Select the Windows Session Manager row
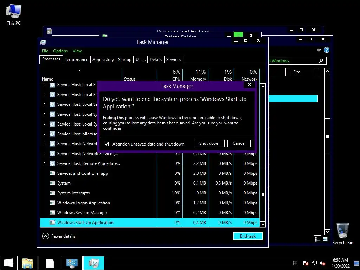Viewport: 360px width, 270px height. (150, 213)
